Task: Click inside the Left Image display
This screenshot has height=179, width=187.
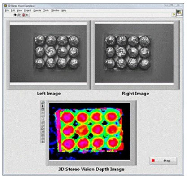Action: [x=48, y=54]
